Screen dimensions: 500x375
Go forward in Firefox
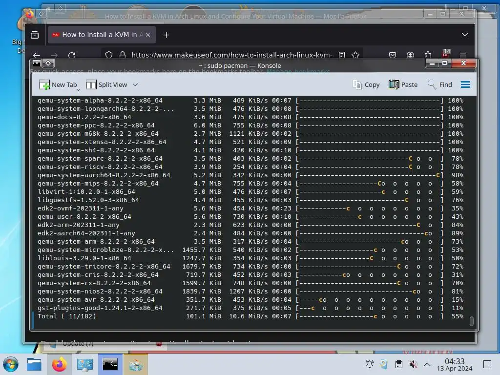pyautogui.click(x=54, y=55)
